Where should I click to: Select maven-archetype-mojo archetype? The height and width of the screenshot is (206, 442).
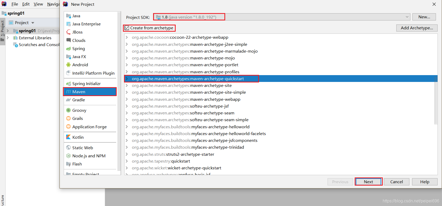[183, 58]
